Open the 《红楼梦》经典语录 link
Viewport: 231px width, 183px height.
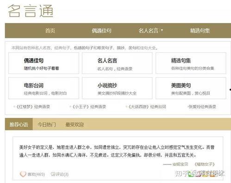point(33,107)
